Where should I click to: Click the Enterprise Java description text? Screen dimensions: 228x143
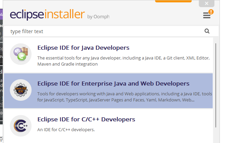[x=125, y=97]
